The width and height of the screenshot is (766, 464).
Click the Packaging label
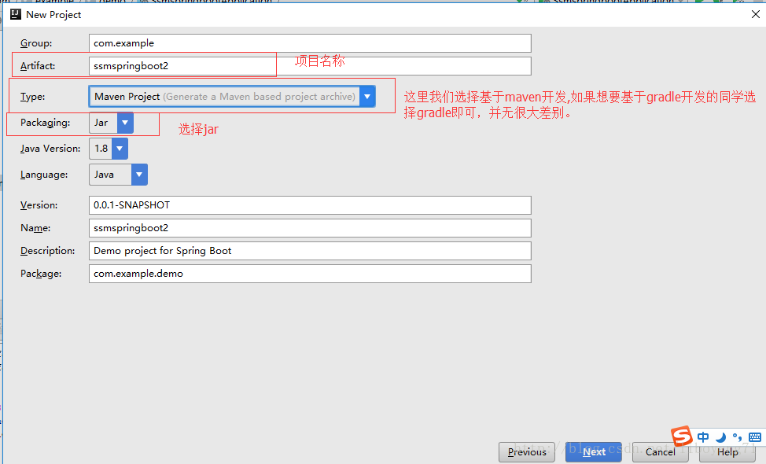(45, 123)
